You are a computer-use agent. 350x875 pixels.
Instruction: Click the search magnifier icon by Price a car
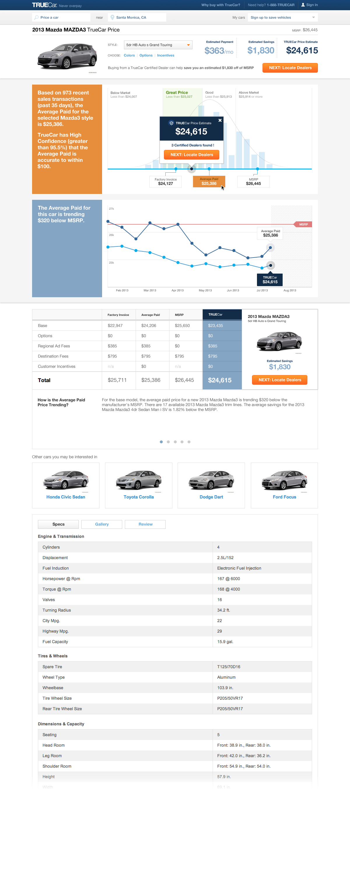[x=36, y=17]
